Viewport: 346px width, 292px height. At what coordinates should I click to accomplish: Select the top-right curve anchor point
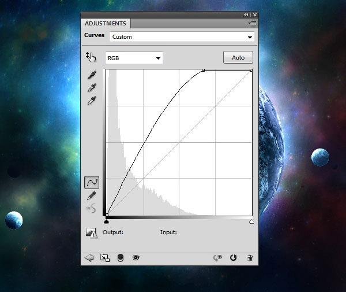(x=251, y=71)
